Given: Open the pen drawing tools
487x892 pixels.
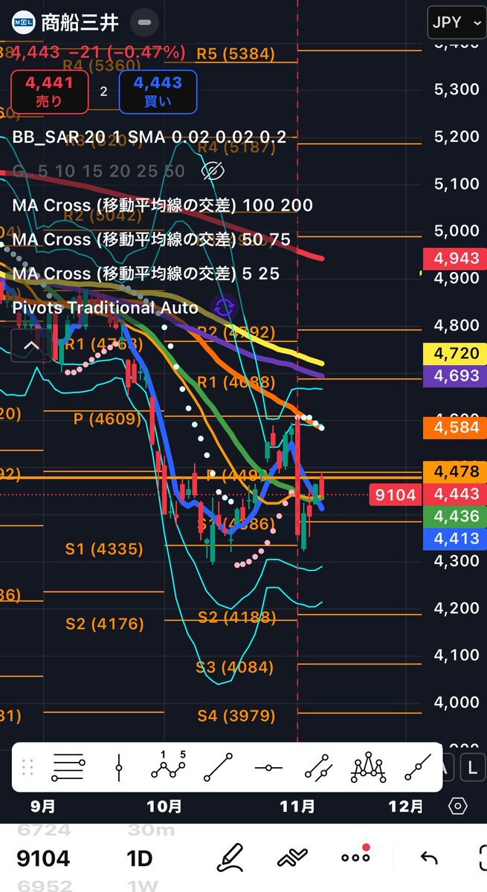Looking at the screenshot, I should pos(230,858).
